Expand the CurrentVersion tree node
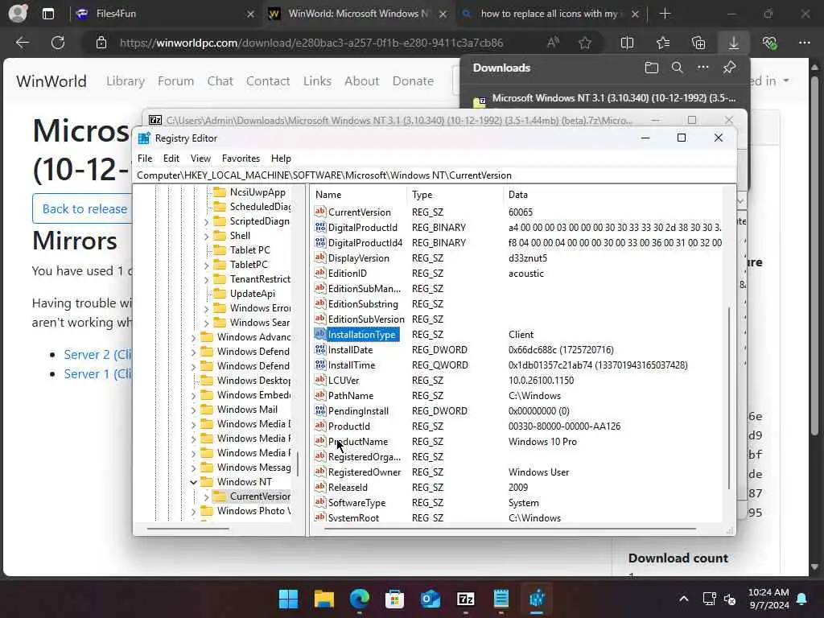The width and height of the screenshot is (824, 618). click(x=206, y=496)
